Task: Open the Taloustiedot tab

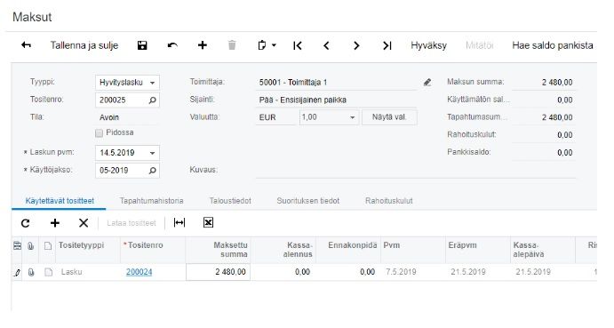Action: 230,201
